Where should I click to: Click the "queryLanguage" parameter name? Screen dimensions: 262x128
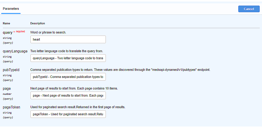[x=15, y=51]
